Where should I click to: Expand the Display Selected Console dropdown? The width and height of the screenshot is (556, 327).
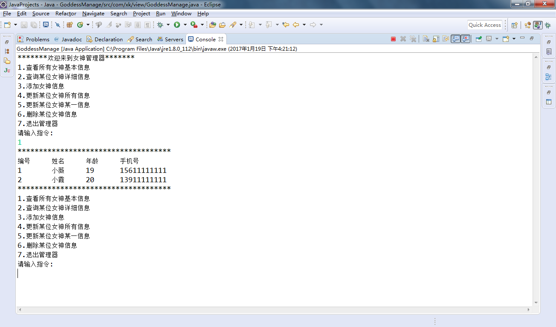pyautogui.click(x=497, y=39)
